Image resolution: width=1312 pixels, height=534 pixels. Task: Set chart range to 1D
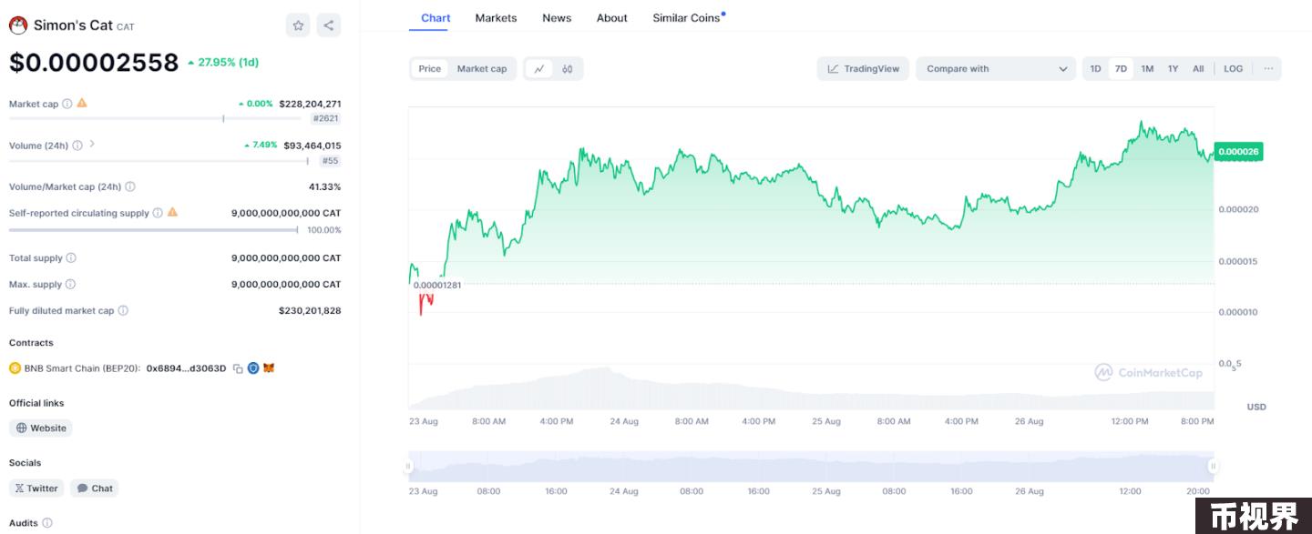pyautogui.click(x=1095, y=69)
